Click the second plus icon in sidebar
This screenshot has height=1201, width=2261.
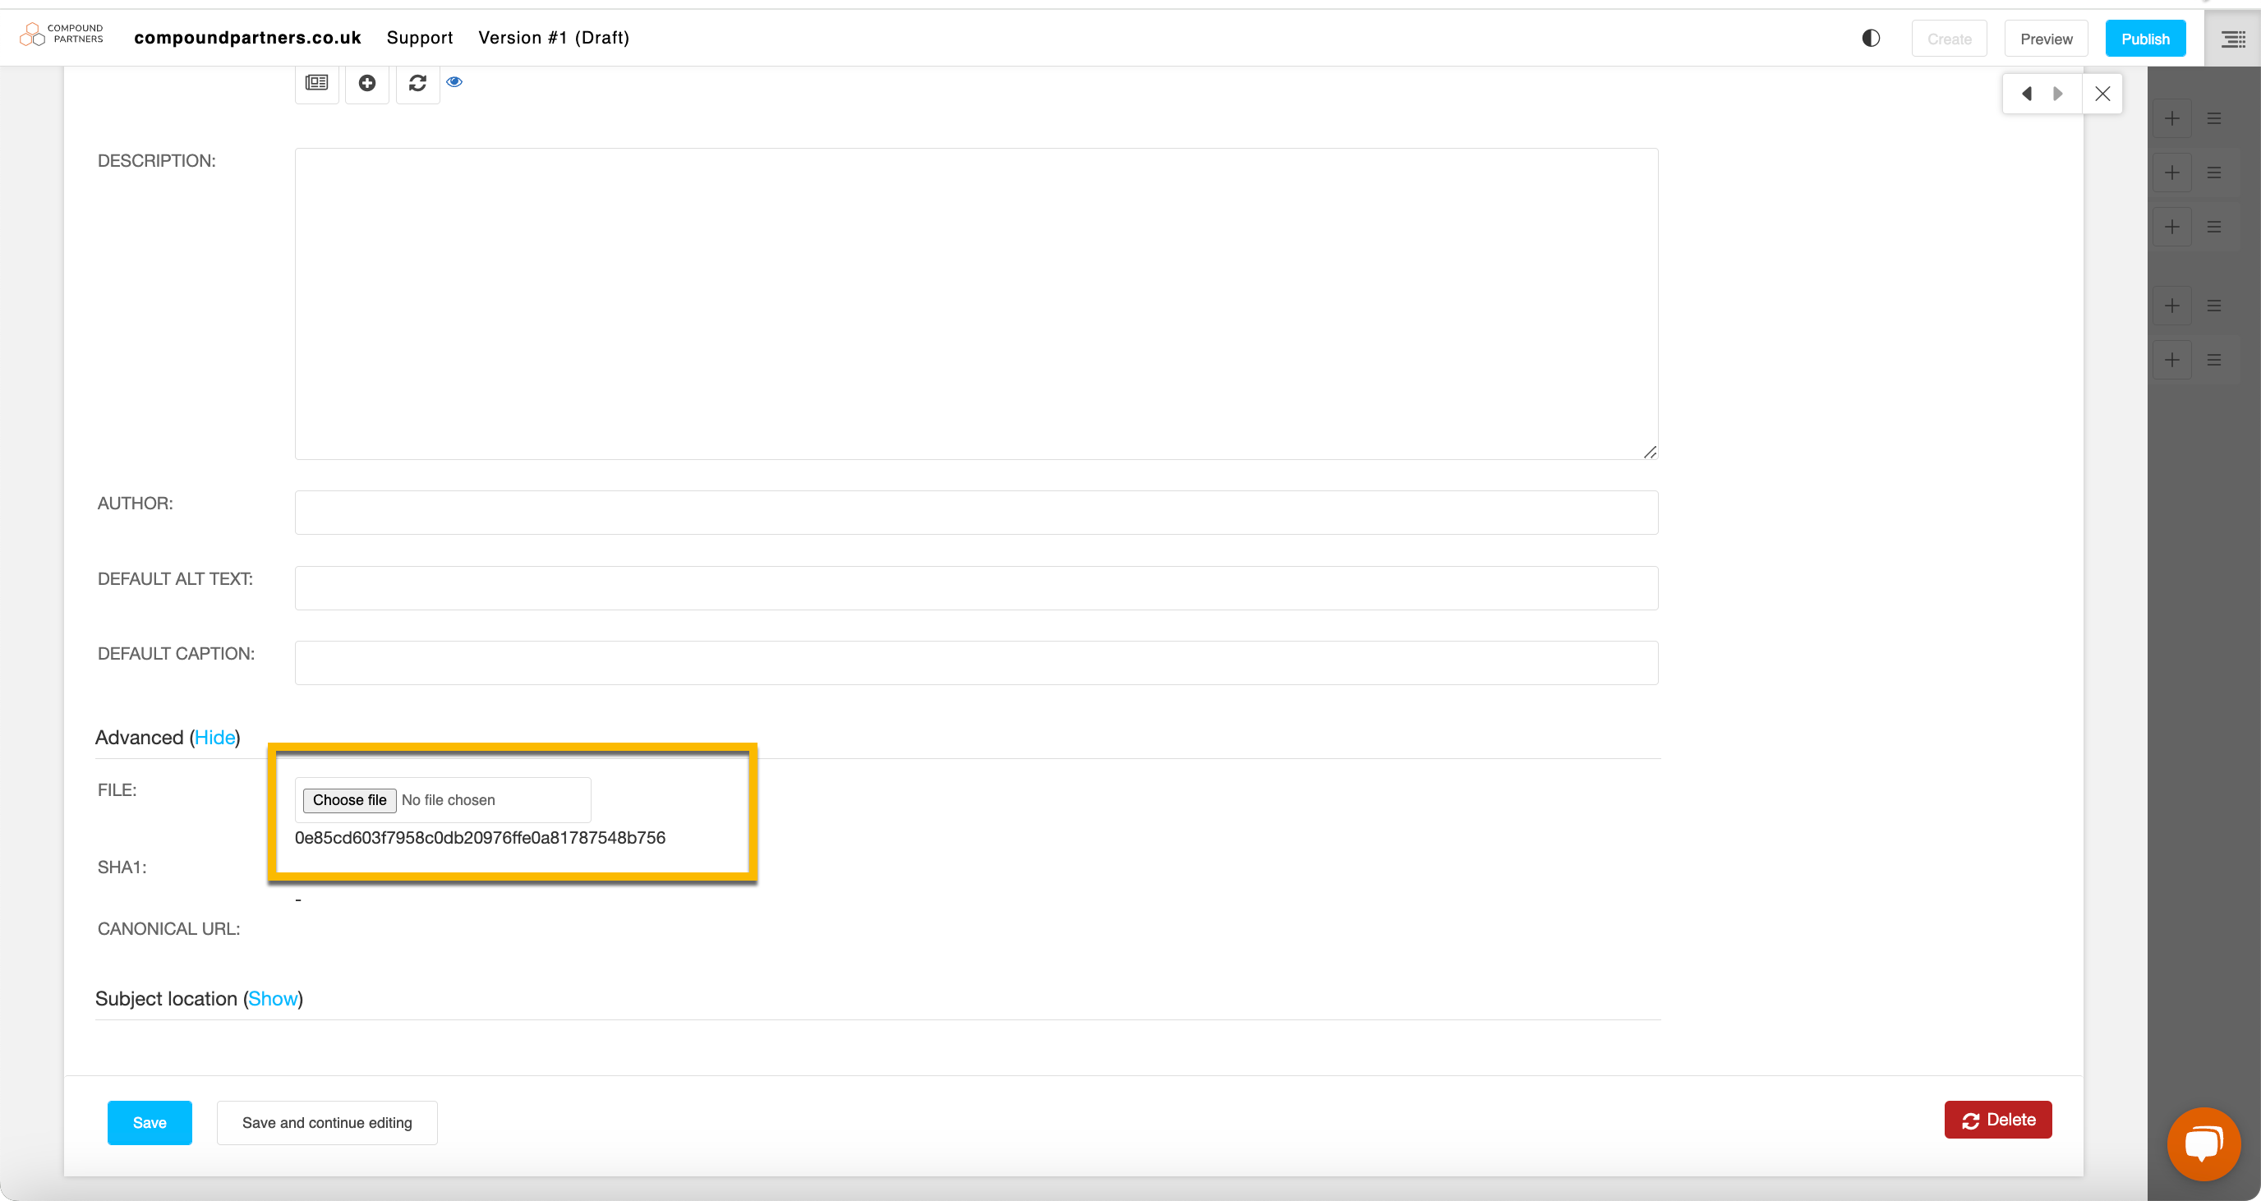[x=2171, y=173]
